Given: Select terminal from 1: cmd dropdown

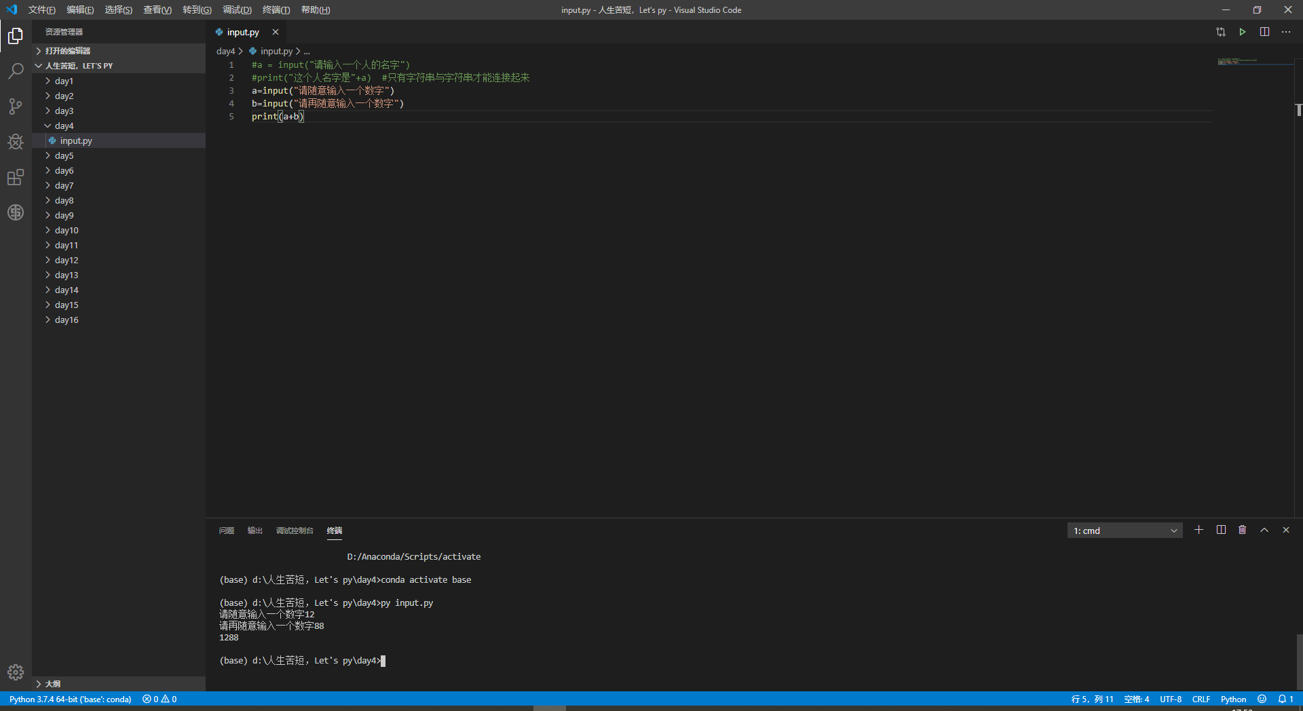Looking at the screenshot, I should click(x=1125, y=531).
